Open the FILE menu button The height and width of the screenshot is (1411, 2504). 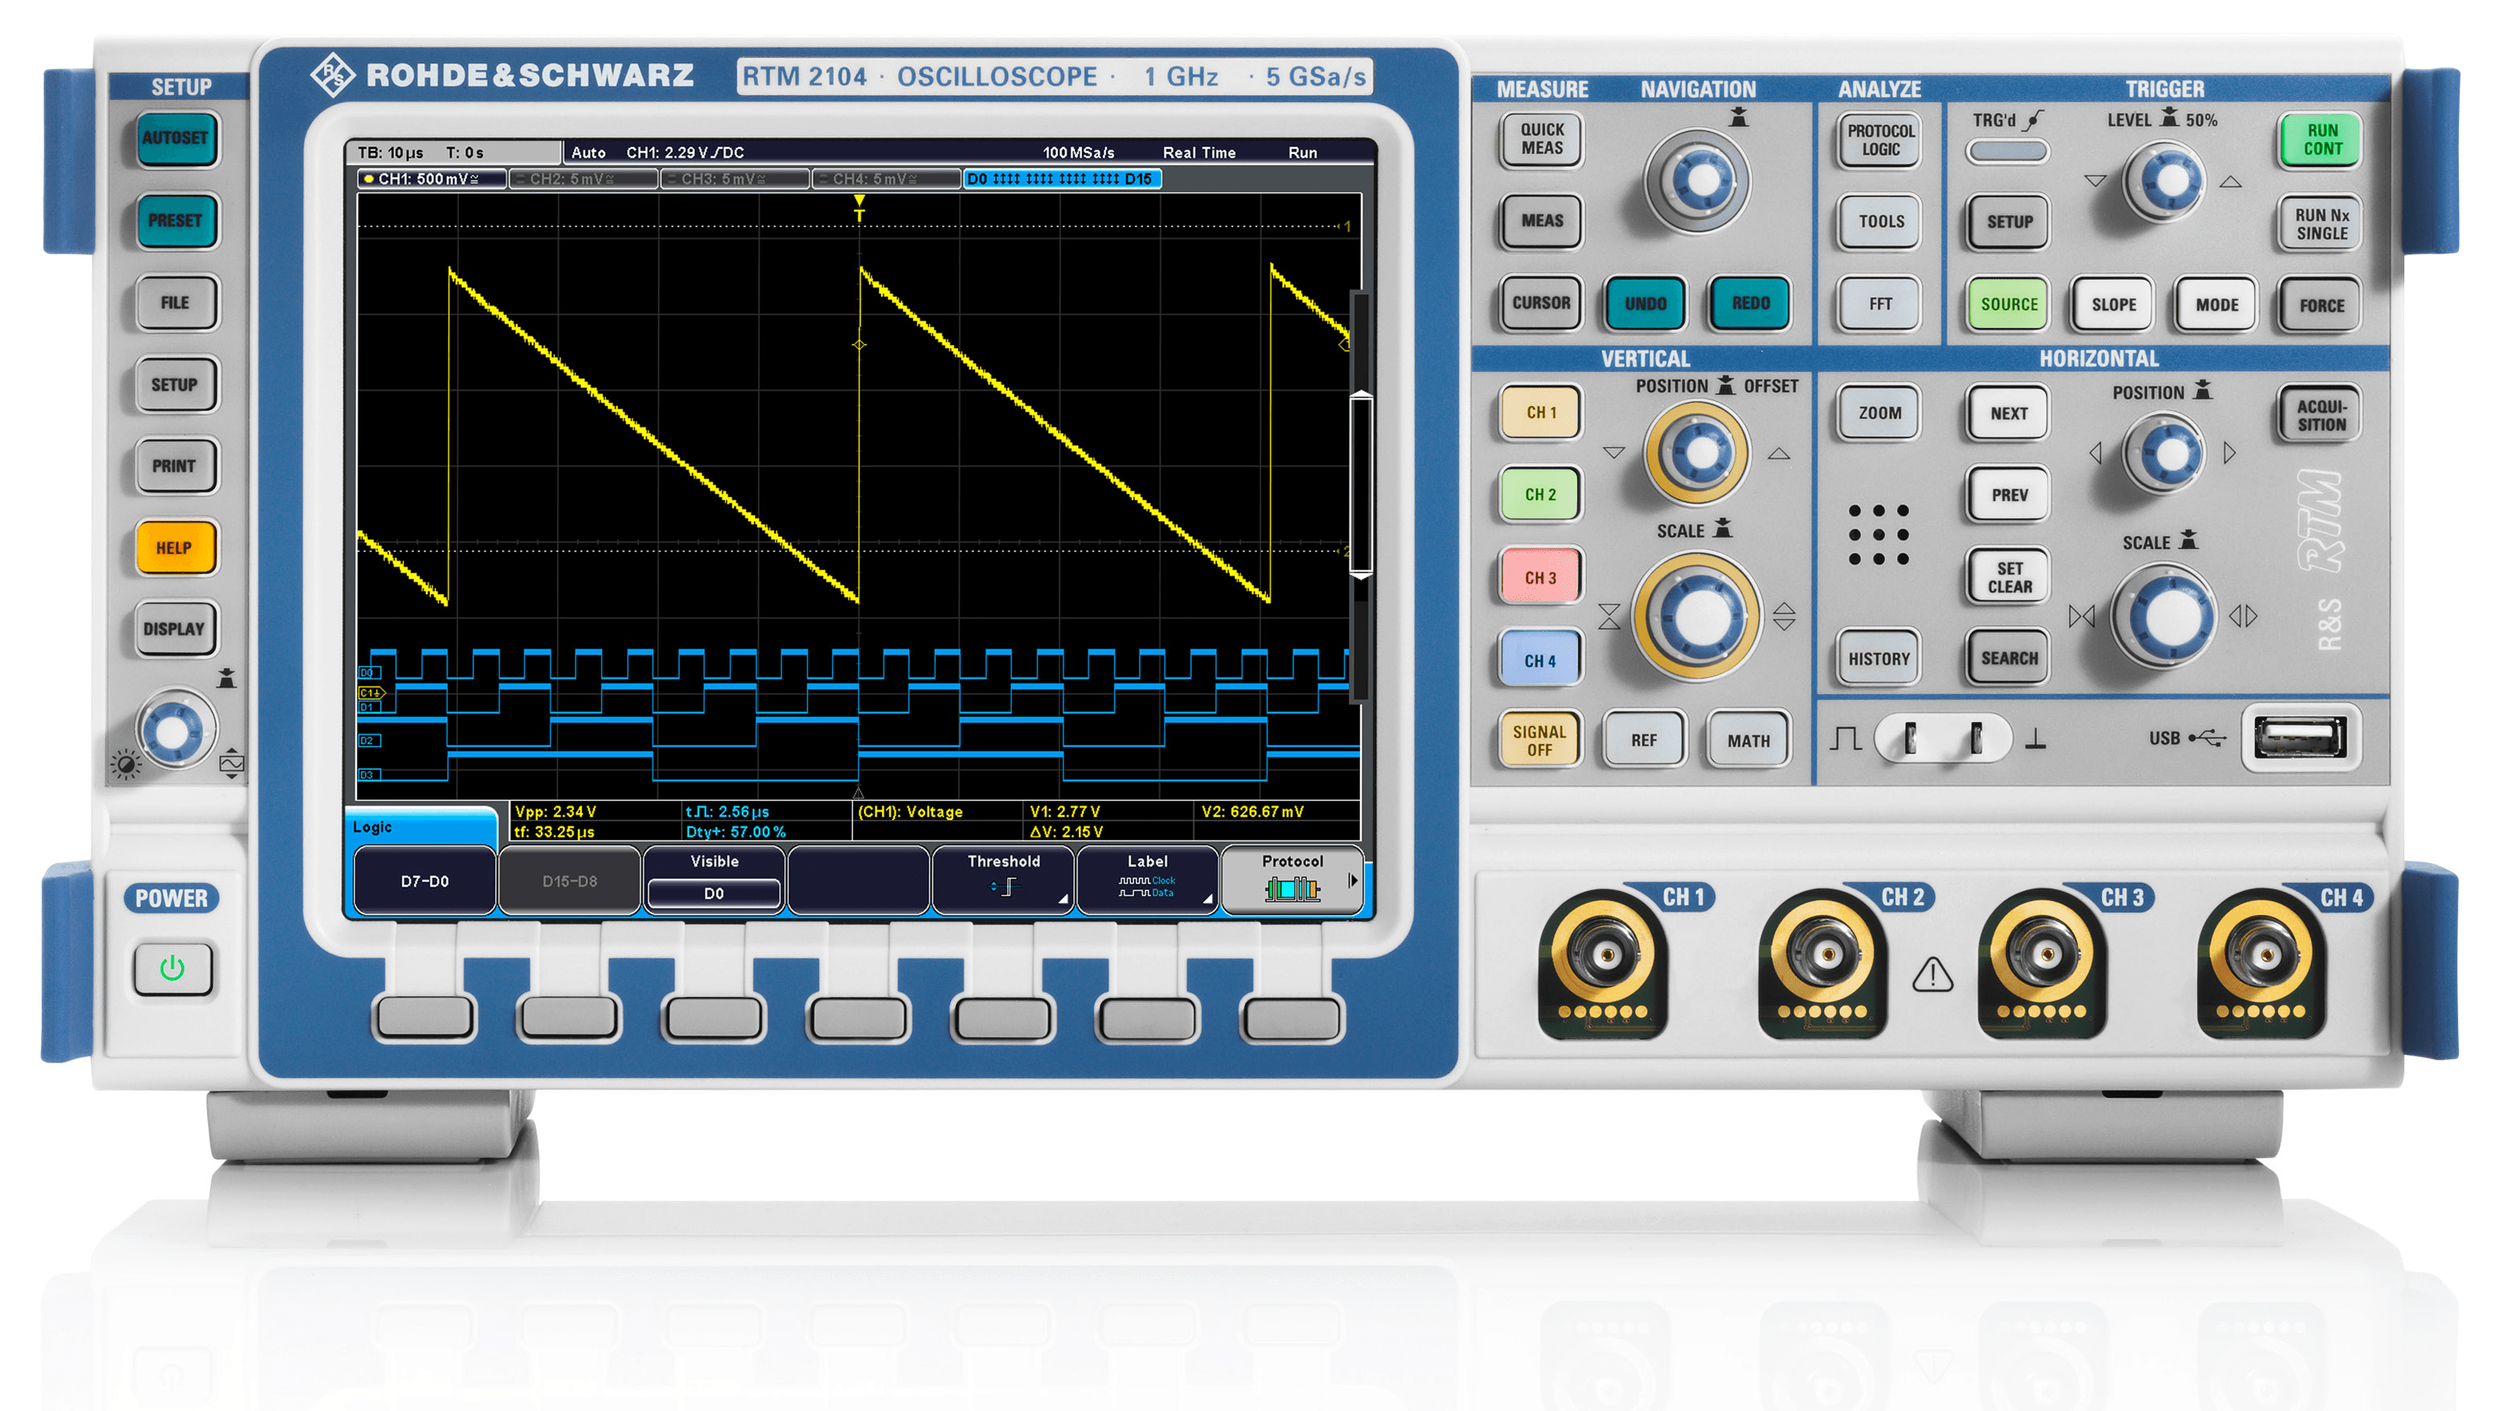coord(175,302)
